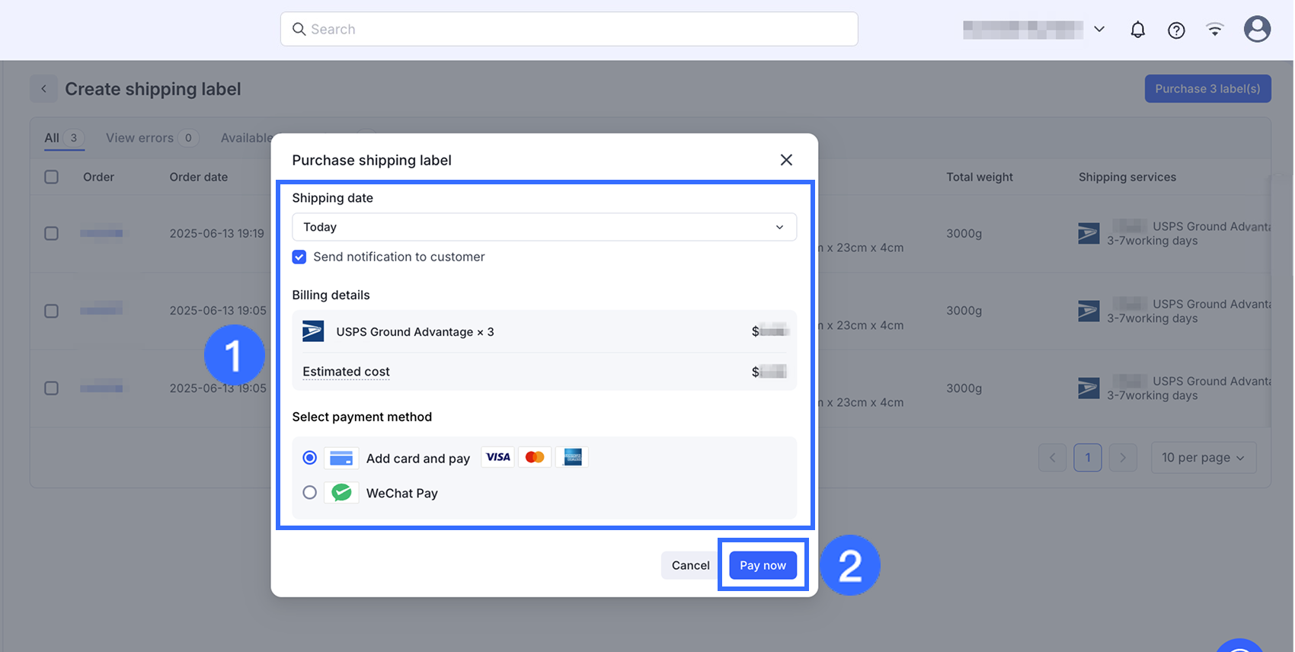The image size is (1295, 652).
Task: Close the Purchase shipping label dialog
Action: tap(786, 160)
